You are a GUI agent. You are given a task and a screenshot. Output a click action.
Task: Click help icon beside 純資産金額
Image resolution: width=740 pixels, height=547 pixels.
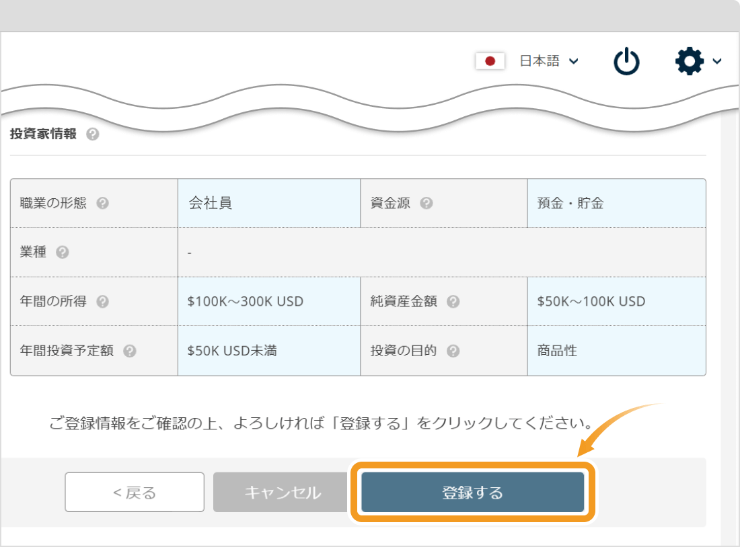[453, 302]
